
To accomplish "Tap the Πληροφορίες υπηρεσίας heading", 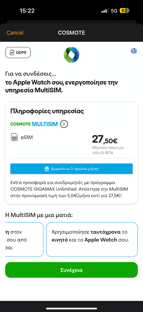I will [47, 111].
